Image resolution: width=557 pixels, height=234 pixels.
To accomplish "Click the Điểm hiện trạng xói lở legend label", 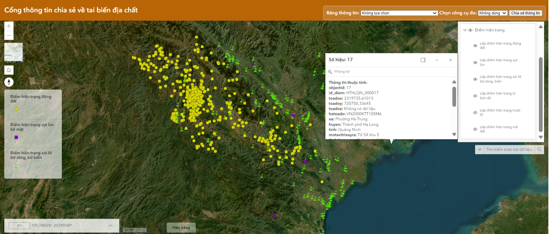I will pos(31,155).
